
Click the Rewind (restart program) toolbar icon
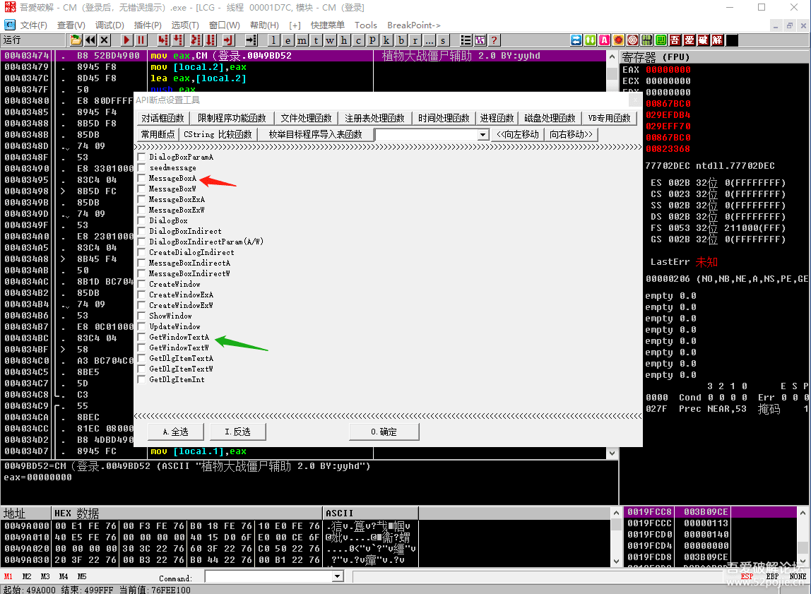click(90, 40)
